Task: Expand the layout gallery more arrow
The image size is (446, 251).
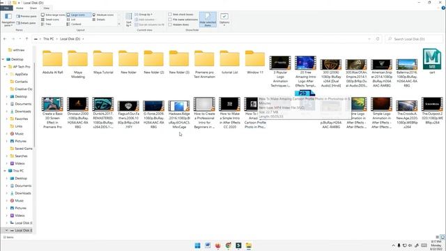Action: (x=119, y=24)
